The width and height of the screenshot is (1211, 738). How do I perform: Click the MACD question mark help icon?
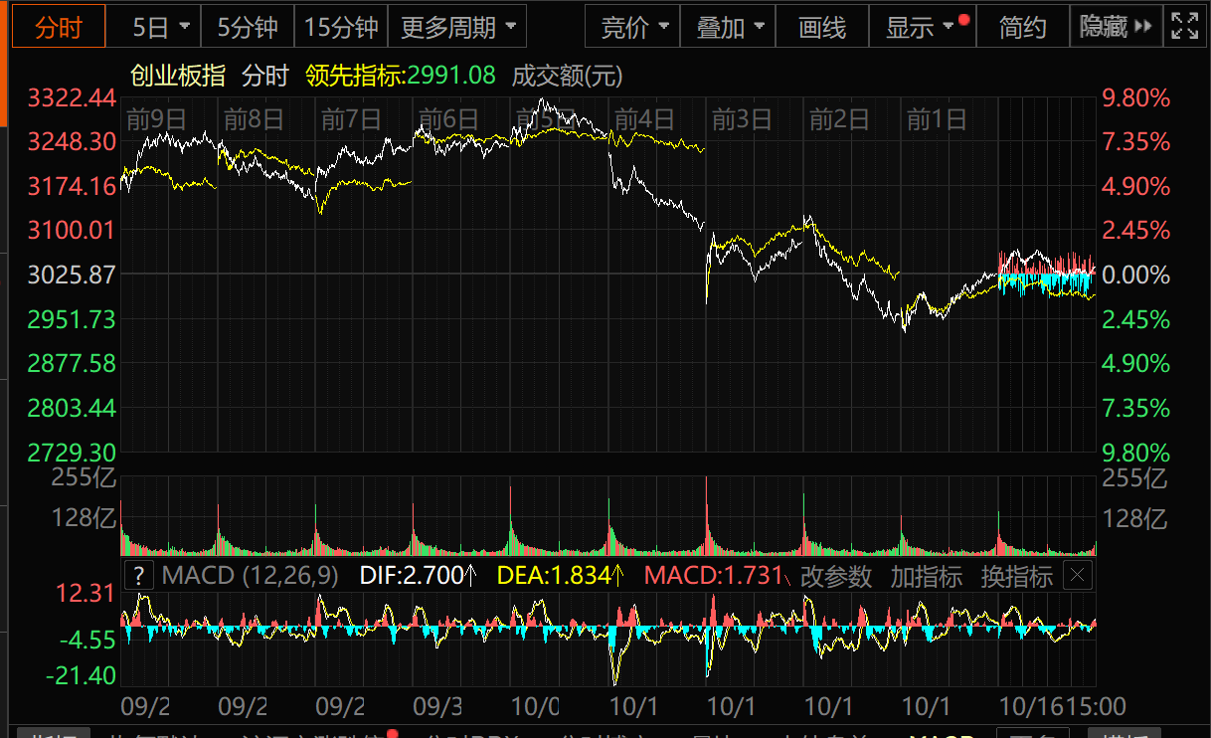(139, 575)
